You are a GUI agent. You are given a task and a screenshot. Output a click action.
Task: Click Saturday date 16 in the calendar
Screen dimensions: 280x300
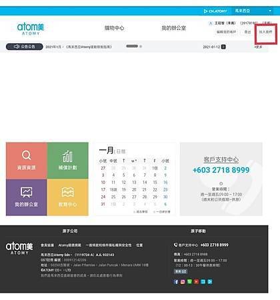click(165, 183)
